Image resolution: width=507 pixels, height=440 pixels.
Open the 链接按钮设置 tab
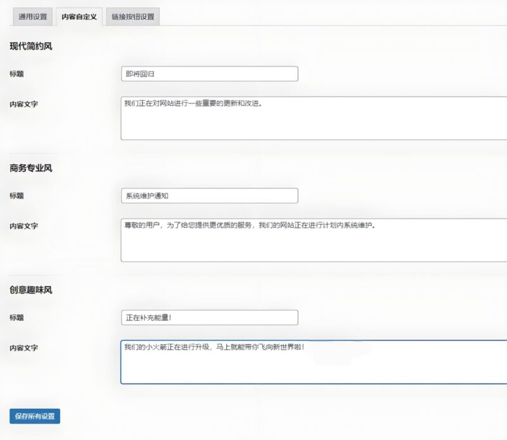pos(132,17)
